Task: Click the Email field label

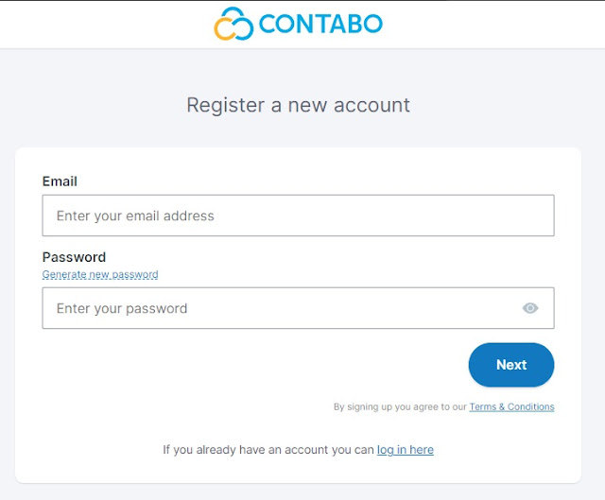Action: pyautogui.click(x=60, y=181)
